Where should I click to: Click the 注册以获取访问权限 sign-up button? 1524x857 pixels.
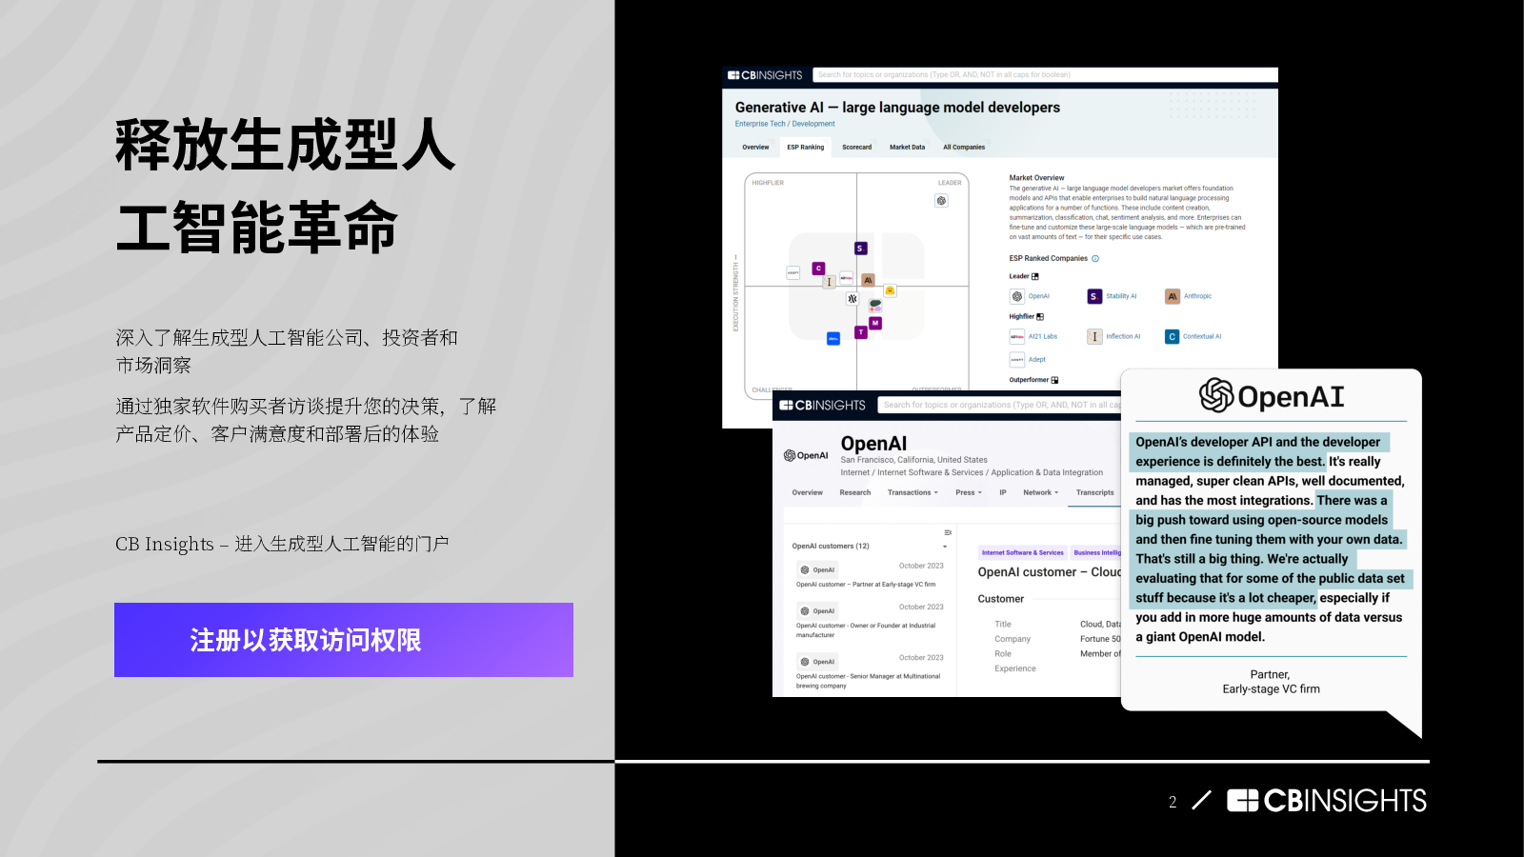pyautogui.click(x=344, y=640)
